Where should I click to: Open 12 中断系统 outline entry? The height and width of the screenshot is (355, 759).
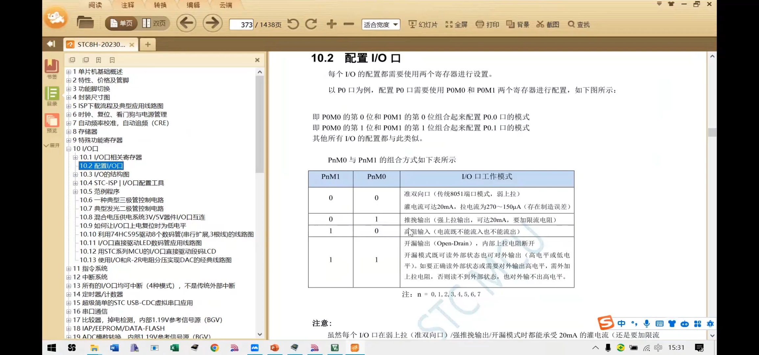coord(90,277)
